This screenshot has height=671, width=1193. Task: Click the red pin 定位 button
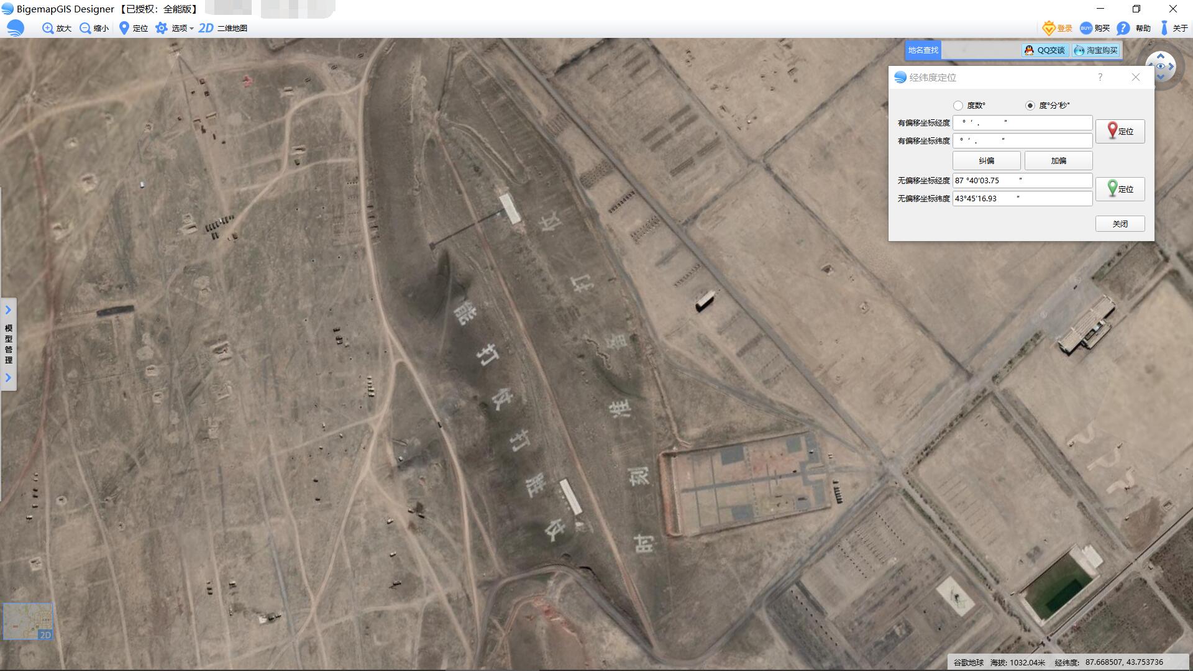click(x=1120, y=131)
